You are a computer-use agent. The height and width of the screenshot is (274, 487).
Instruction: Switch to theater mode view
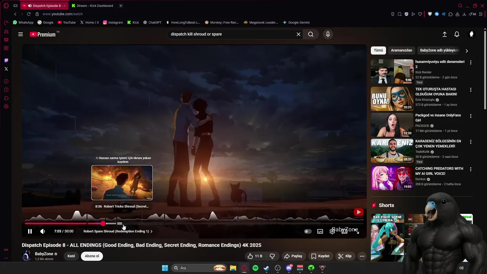[344, 231]
